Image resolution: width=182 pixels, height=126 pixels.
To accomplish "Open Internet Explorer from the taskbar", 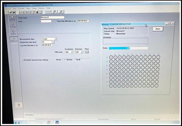I will point(25,122).
